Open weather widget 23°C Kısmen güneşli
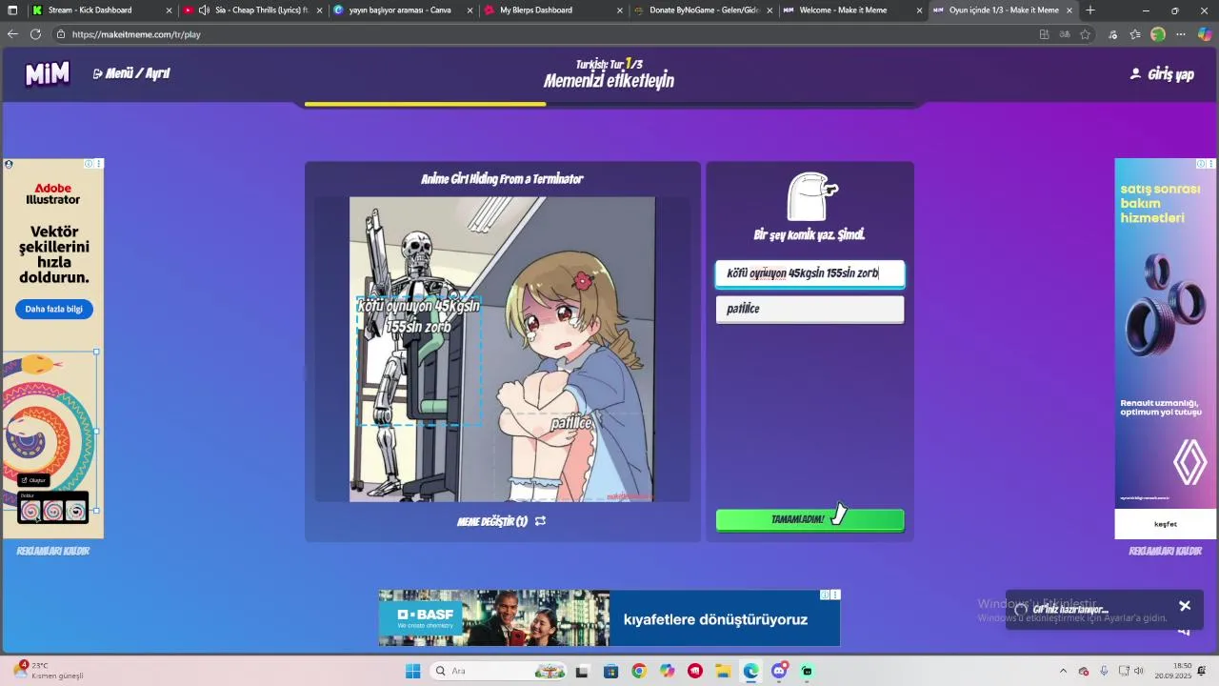 pyautogui.click(x=50, y=671)
